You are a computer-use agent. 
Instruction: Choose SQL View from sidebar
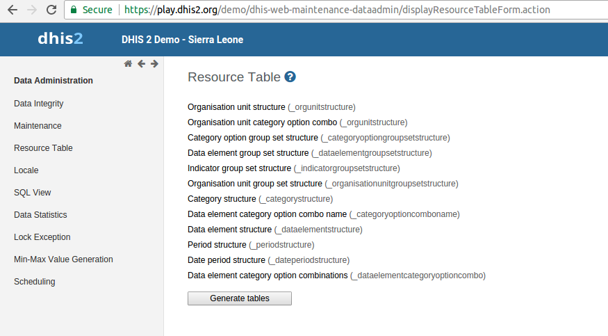click(x=33, y=193)
